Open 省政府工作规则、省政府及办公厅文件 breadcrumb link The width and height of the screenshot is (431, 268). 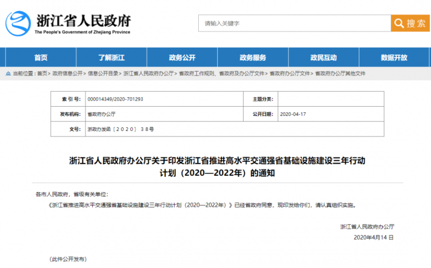[x=221, y=73]
